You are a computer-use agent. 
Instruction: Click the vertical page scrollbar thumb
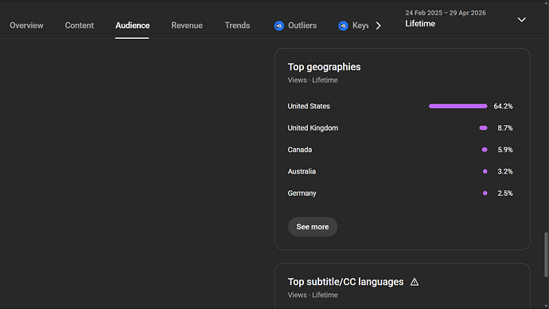pyautogui.click(x=546, y=255)
